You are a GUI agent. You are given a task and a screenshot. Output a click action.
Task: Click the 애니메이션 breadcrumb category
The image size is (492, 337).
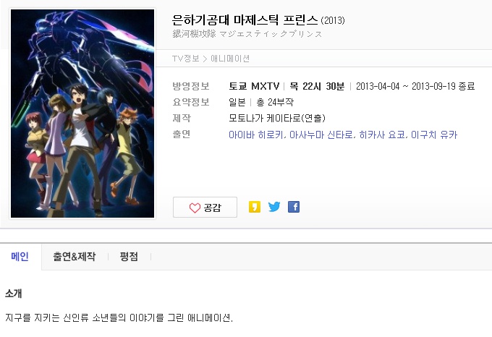(x=230, y=59)
